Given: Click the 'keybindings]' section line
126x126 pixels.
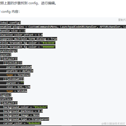Looking at the screenshot, I should pos(9,51).
